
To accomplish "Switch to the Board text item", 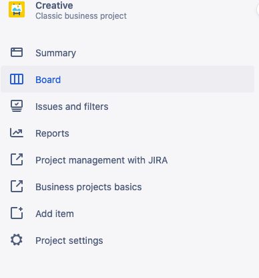I will [x=48, y=80].
